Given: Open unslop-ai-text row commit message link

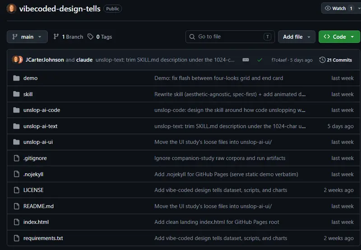Looking at the screenshot, I should 230,126.
